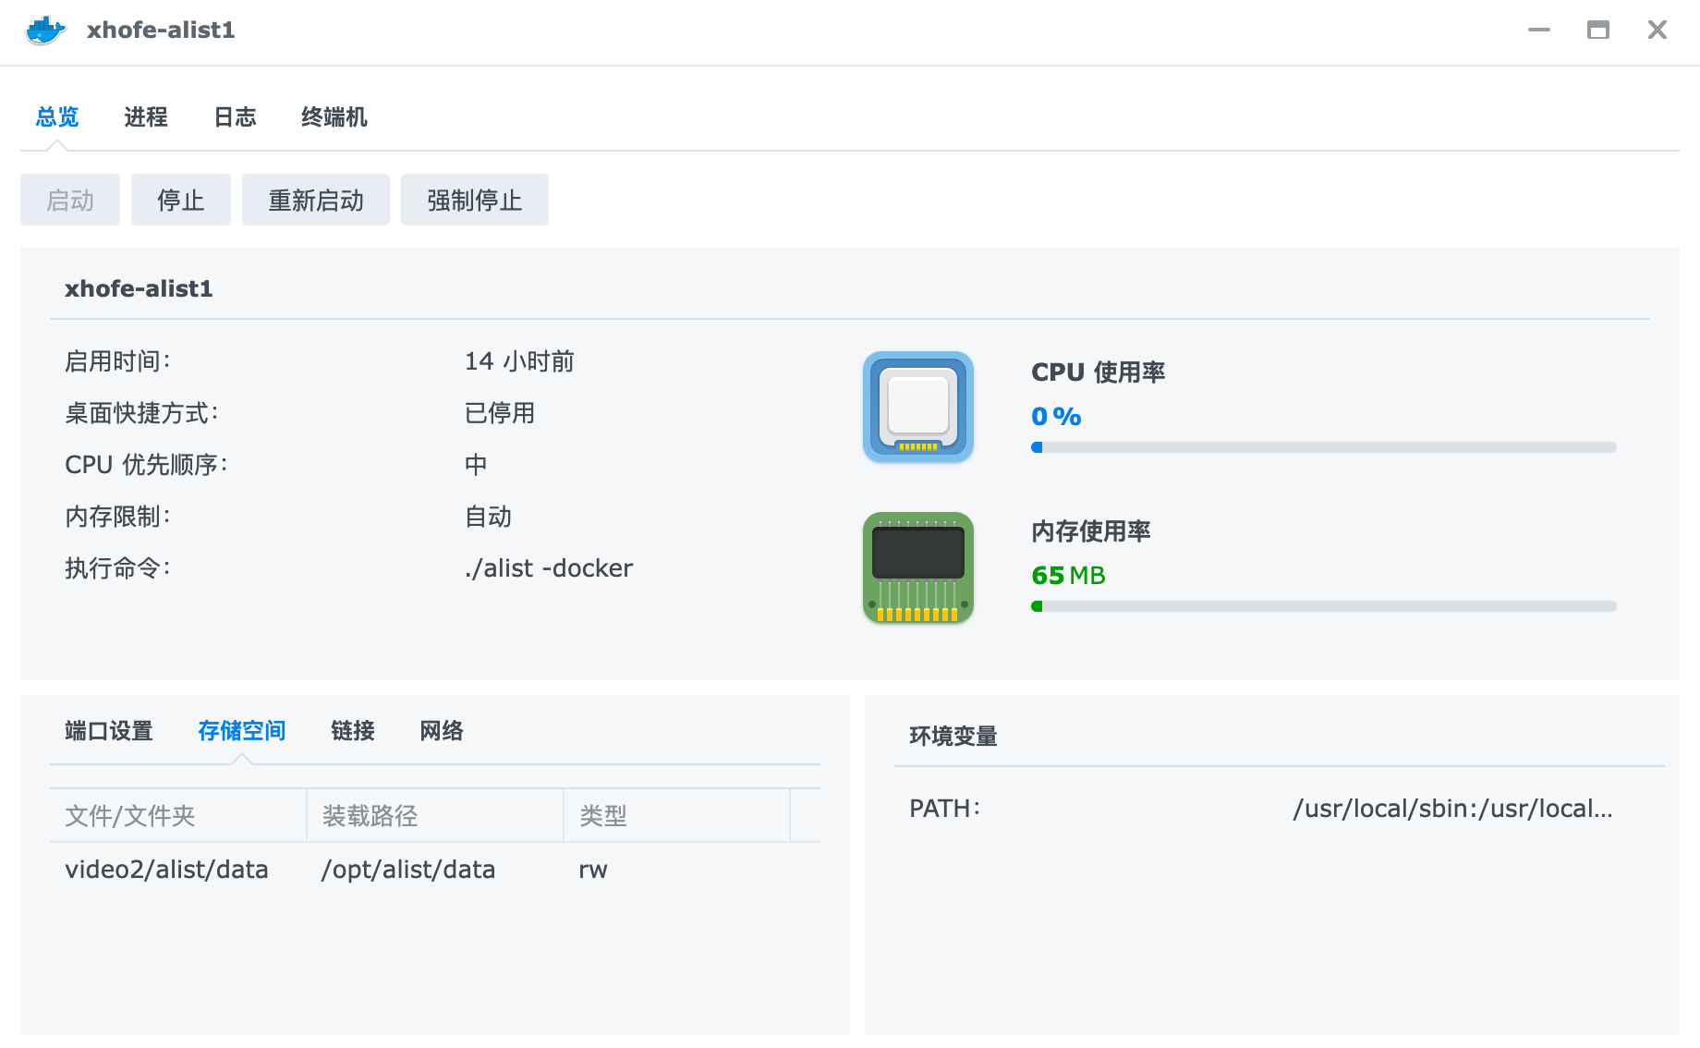The width and height of the screenshot is (1700, 1048).
Task: Click the memory usage progress bar
Action: pyautogui.click(x=1324, y=606)
